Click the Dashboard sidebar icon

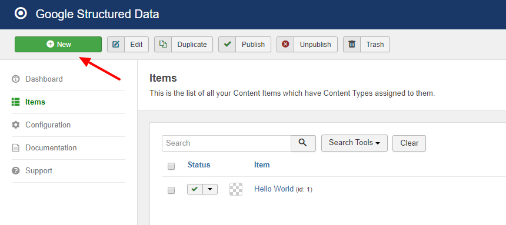[15, 79]
